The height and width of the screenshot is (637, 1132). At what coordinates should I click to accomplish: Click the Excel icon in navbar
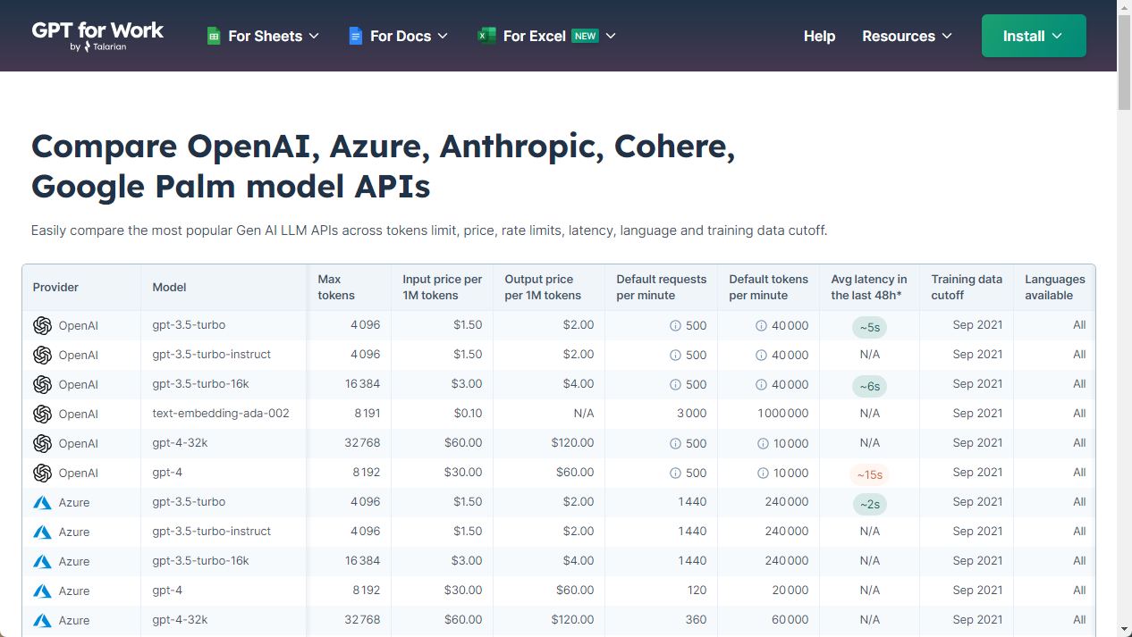(x=486, y=36)
